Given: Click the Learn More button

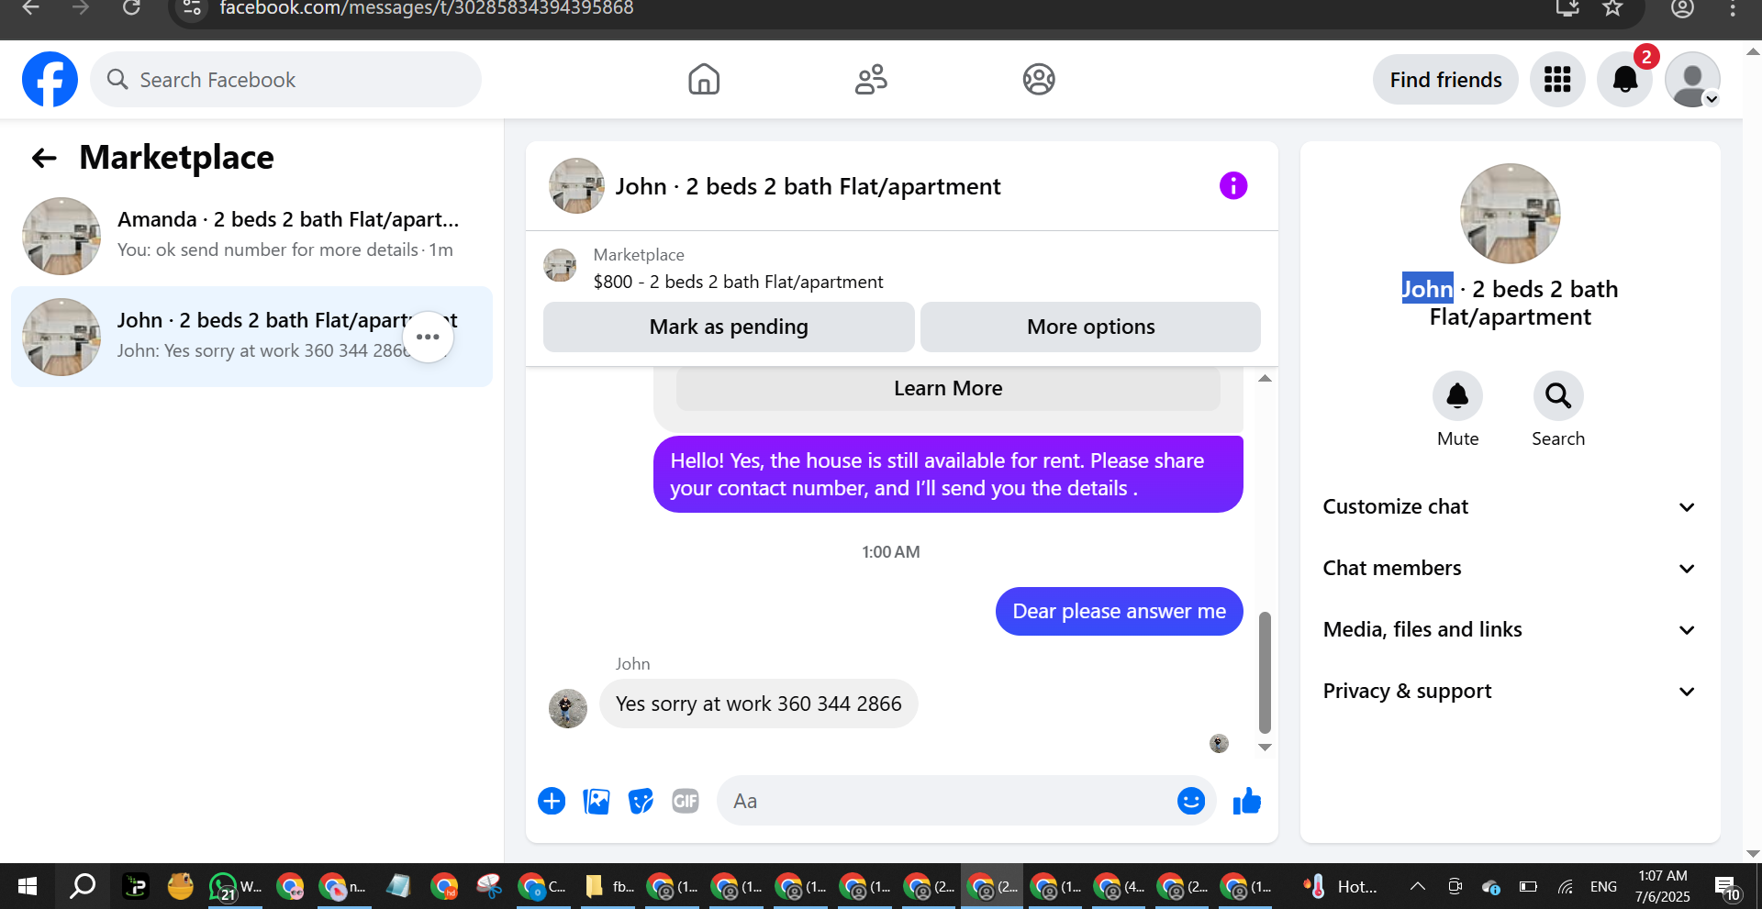Looking at the screenshot, I should point(948,389).
